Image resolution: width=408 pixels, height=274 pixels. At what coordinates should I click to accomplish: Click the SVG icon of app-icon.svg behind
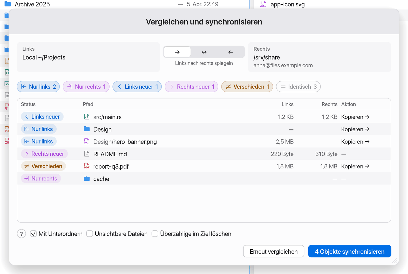263,4
